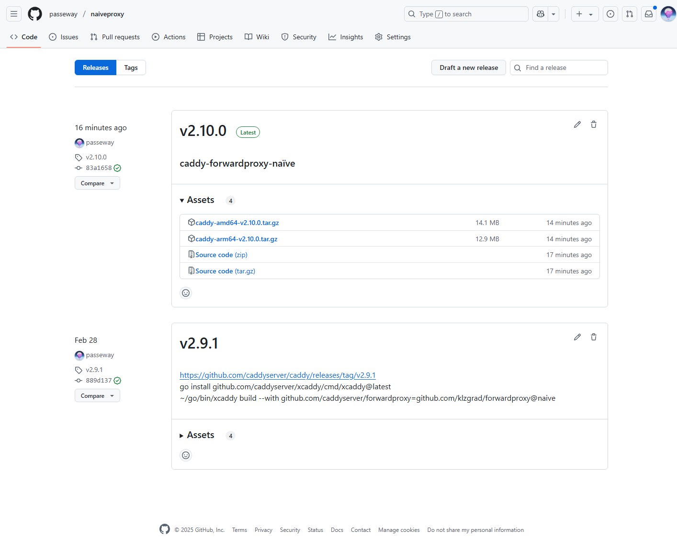Download caddy-arm64-v2.10.0.tar.gz
677x552 pixels.
click(237, 239)
